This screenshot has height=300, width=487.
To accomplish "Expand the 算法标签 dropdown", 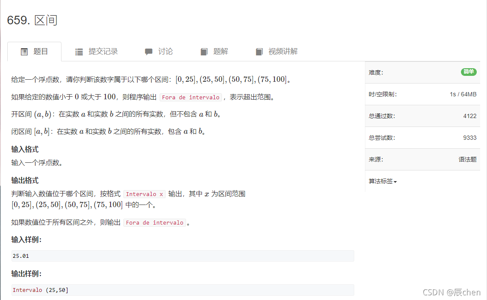I will [382, 181].
